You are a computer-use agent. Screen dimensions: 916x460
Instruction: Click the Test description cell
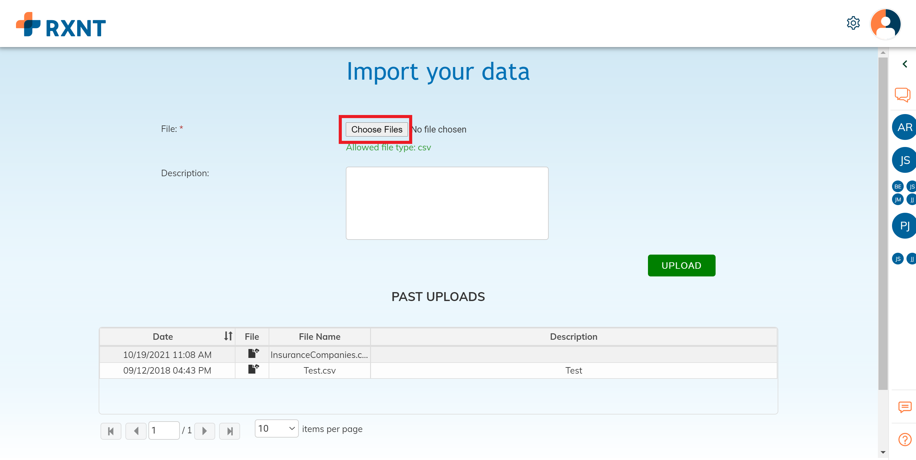pyautogui.click(x=573, y=370)
